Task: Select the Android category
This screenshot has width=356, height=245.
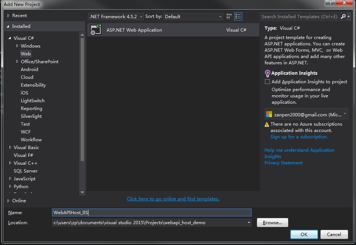Action: [29, 70]
